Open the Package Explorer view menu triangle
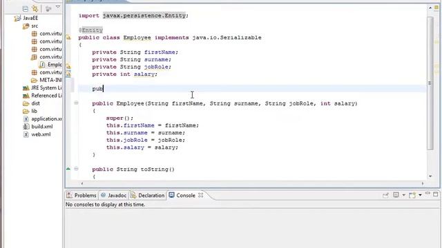 pyautogui.click(x=58, y=7)
